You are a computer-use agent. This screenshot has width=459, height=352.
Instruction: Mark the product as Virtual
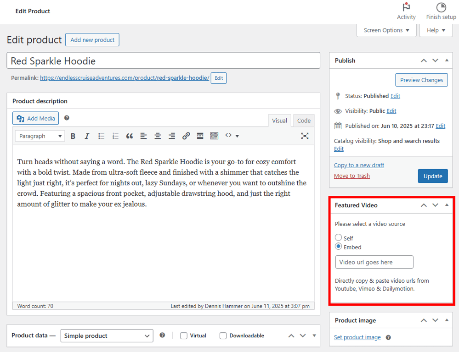point(183,335)
